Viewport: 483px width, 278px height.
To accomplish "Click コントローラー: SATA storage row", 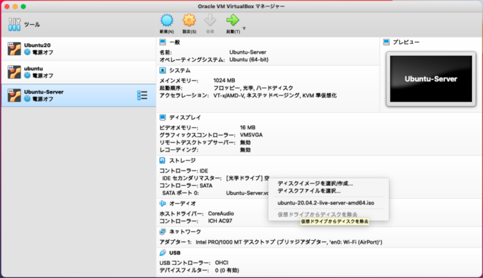I will coord(186,186).
